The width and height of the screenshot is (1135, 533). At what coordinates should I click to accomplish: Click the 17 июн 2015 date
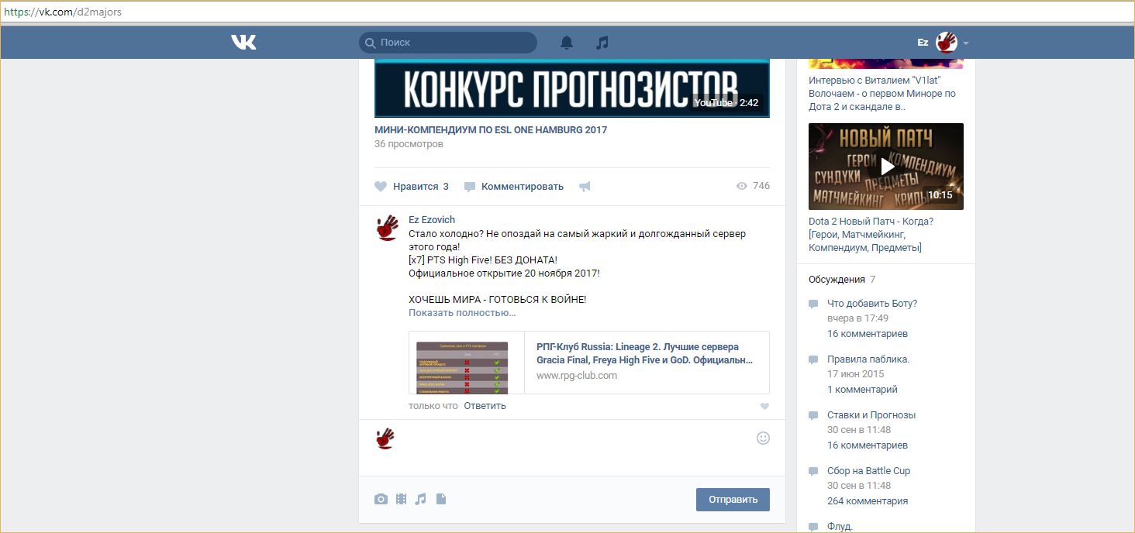[856, 374]
